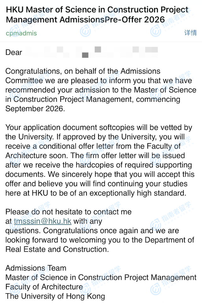Click "Congratulations, on behalf of the Admissions" line

83,71
